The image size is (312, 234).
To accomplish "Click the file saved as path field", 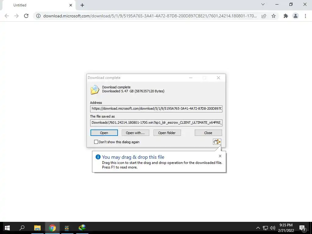I will pyautogui.click(x=156, y=122).
